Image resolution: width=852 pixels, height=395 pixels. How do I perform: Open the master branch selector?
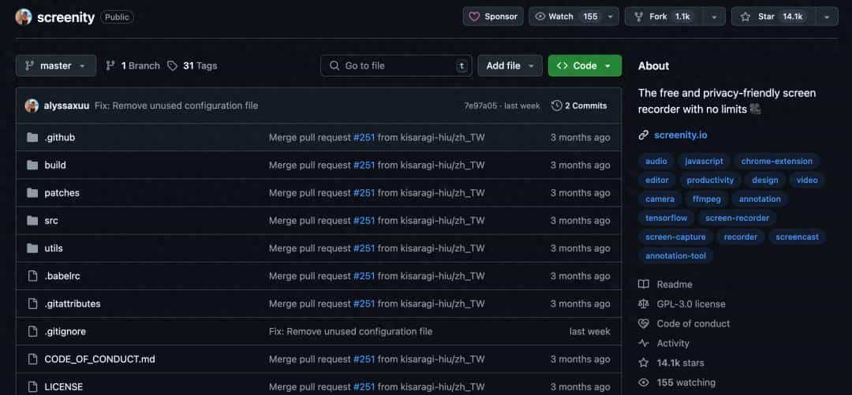[x=55, y=65]
